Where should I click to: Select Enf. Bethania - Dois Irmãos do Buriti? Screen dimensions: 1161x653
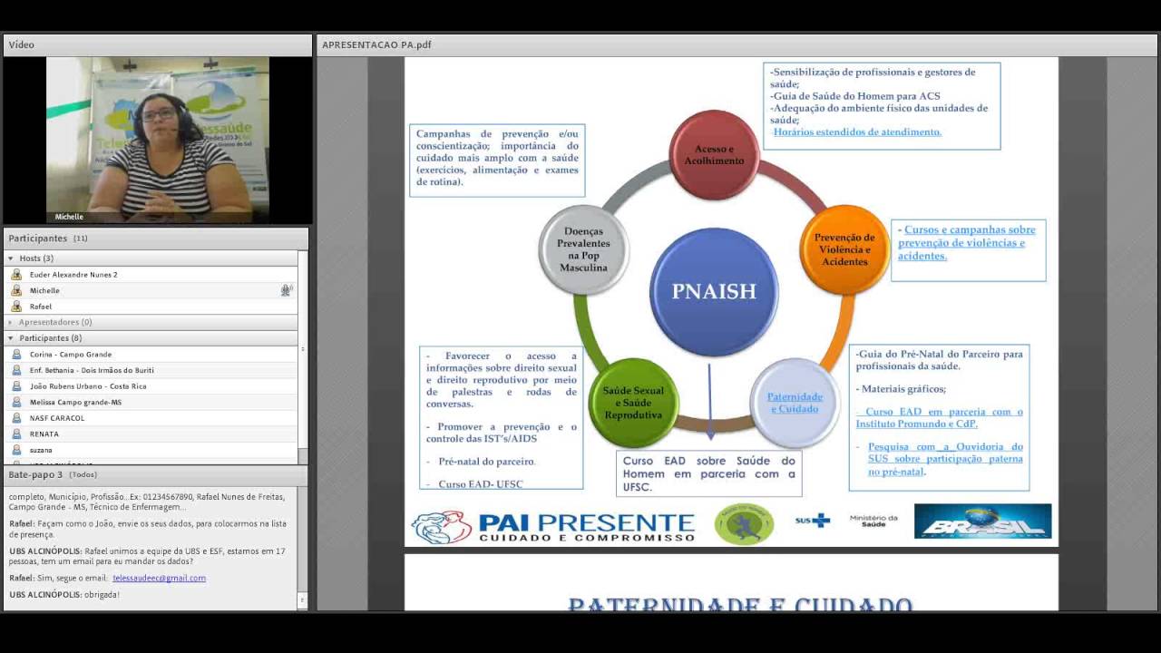click(151, 370)
